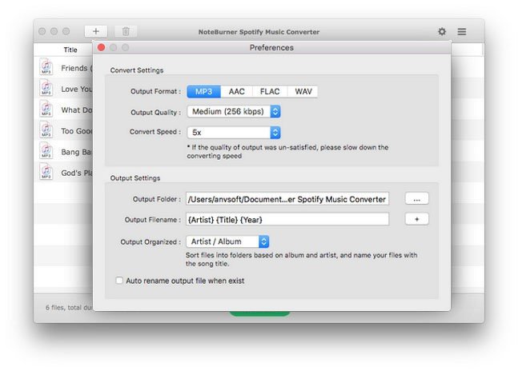518x371 pixels.
Task: Click the green convert button behind Preferences
Action: coord(259,313)
